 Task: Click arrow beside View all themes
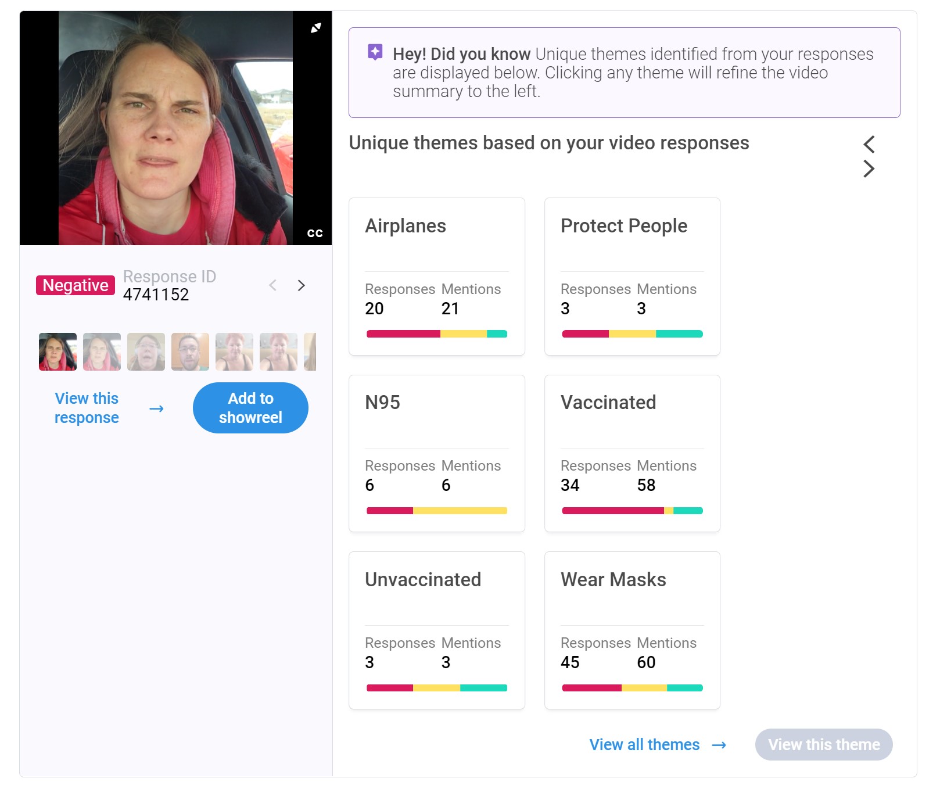click(x=719, y=745)
